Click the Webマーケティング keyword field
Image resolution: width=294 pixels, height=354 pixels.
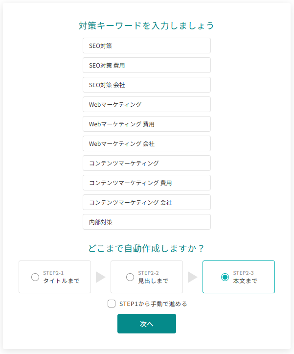click(147, 104)
